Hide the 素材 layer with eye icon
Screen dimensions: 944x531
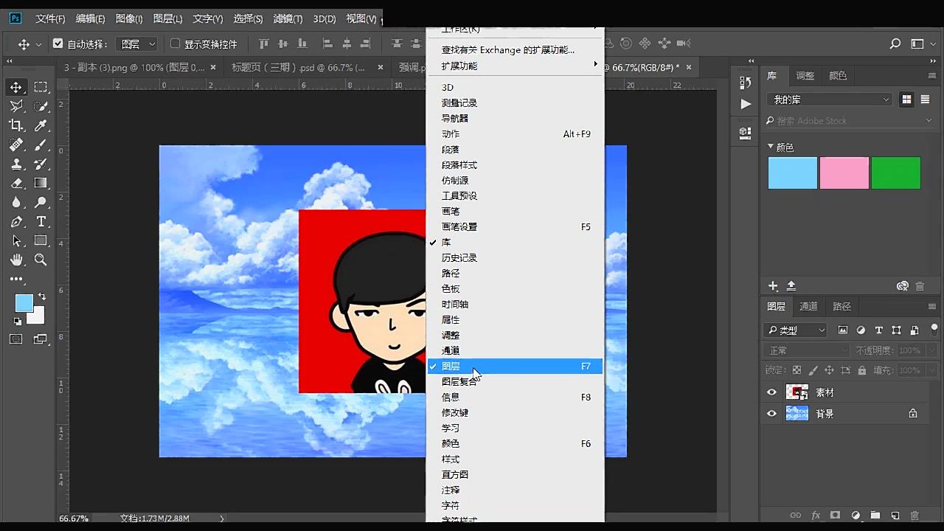tap(771, 392)
